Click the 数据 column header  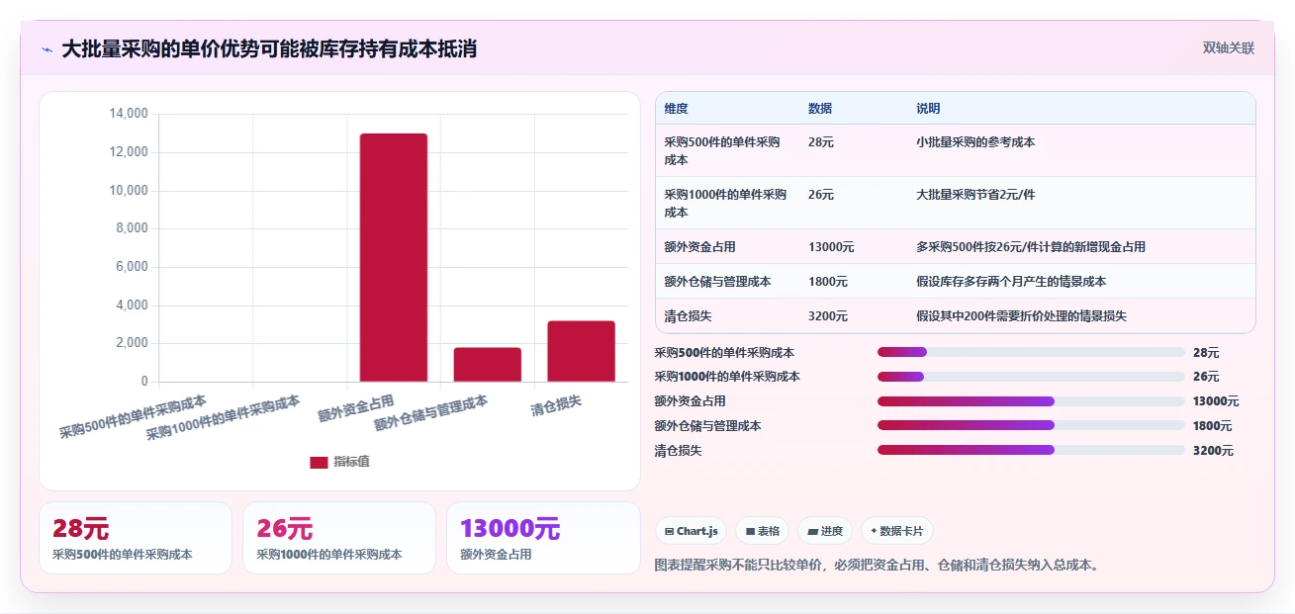(x=820, y=109)
